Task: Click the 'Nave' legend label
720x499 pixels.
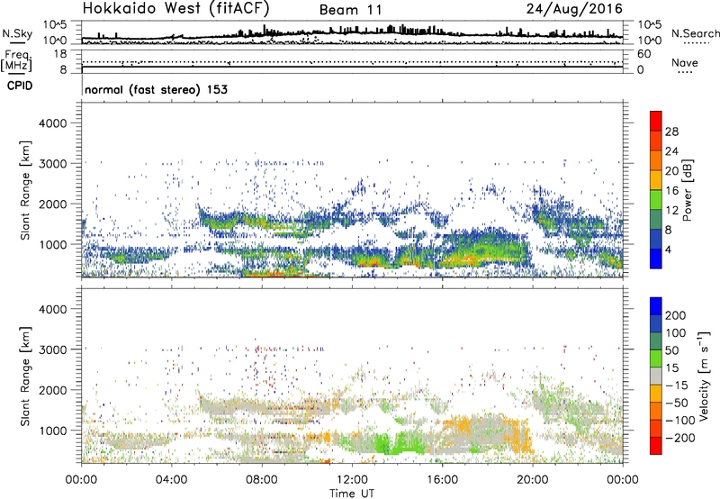Action: click(x=685, y=62)
